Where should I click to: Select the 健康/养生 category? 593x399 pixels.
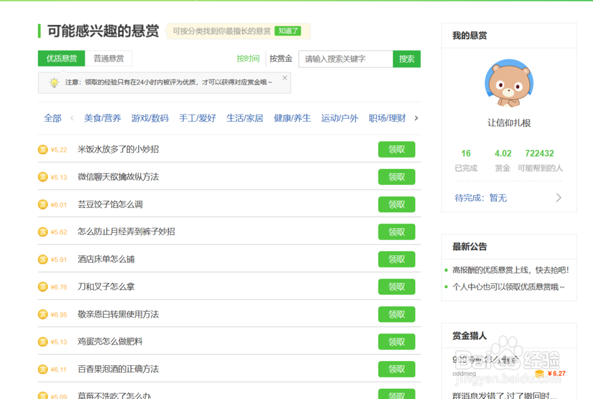click(292, 118)
